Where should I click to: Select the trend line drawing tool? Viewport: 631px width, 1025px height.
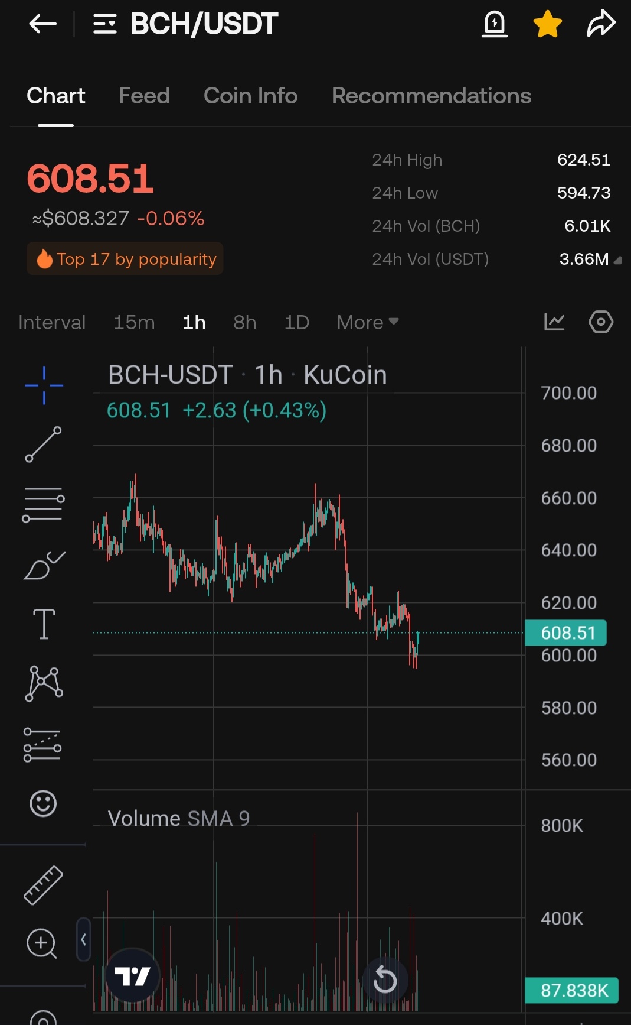pyautogui.click(x=43, y=445)
